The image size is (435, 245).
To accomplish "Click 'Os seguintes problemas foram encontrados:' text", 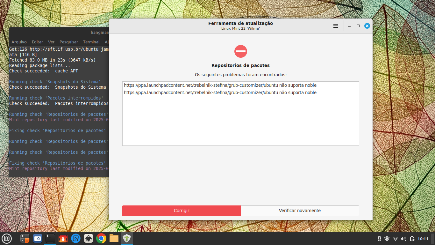I will tap(240, 75).
